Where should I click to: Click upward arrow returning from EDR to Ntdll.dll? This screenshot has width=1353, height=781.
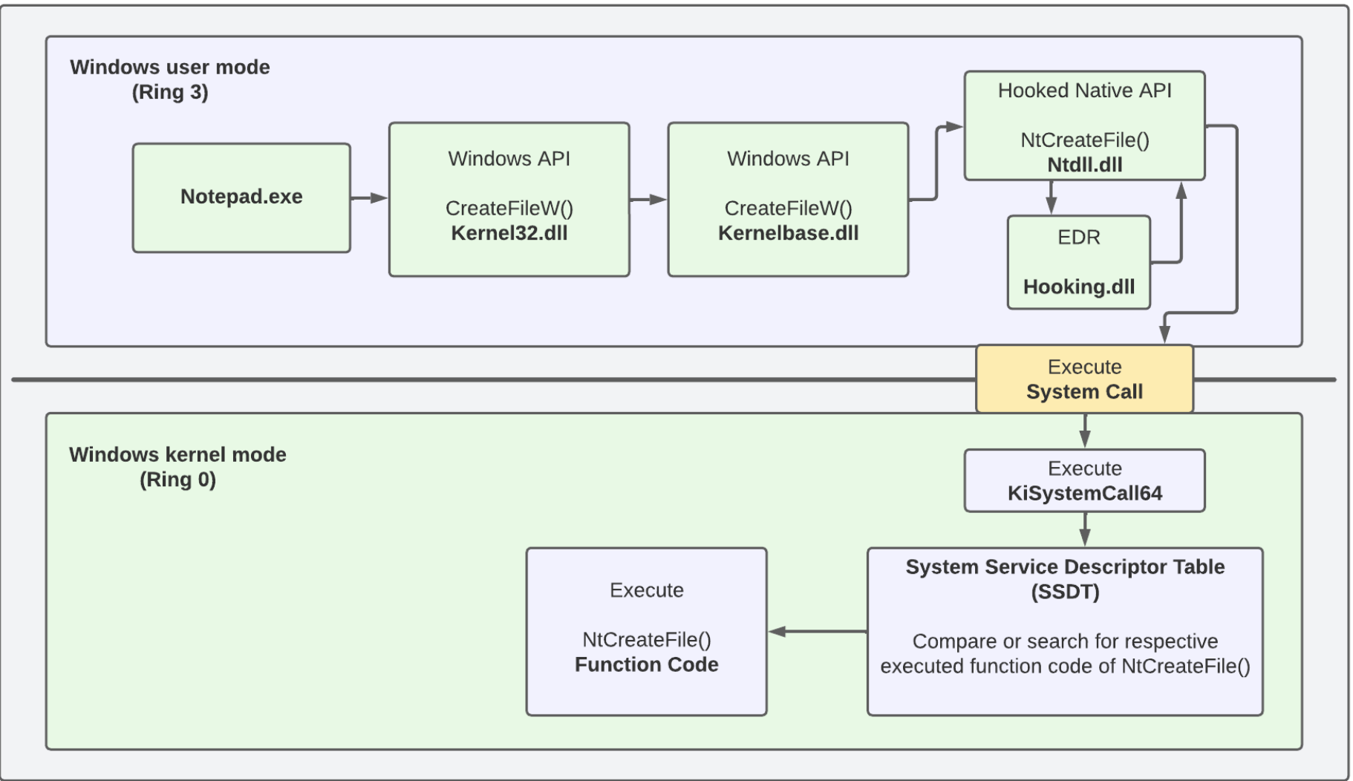point(1181,223)
